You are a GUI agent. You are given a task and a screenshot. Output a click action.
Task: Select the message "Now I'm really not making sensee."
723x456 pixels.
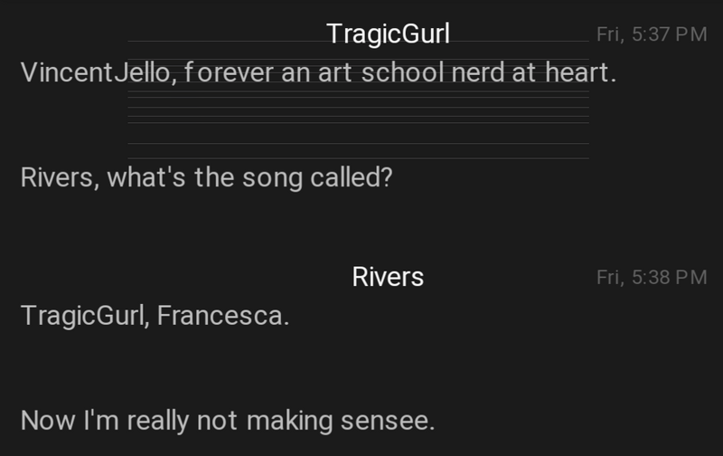tap(228, 421)
